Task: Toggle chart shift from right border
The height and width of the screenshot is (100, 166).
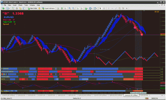Action: 82,8
